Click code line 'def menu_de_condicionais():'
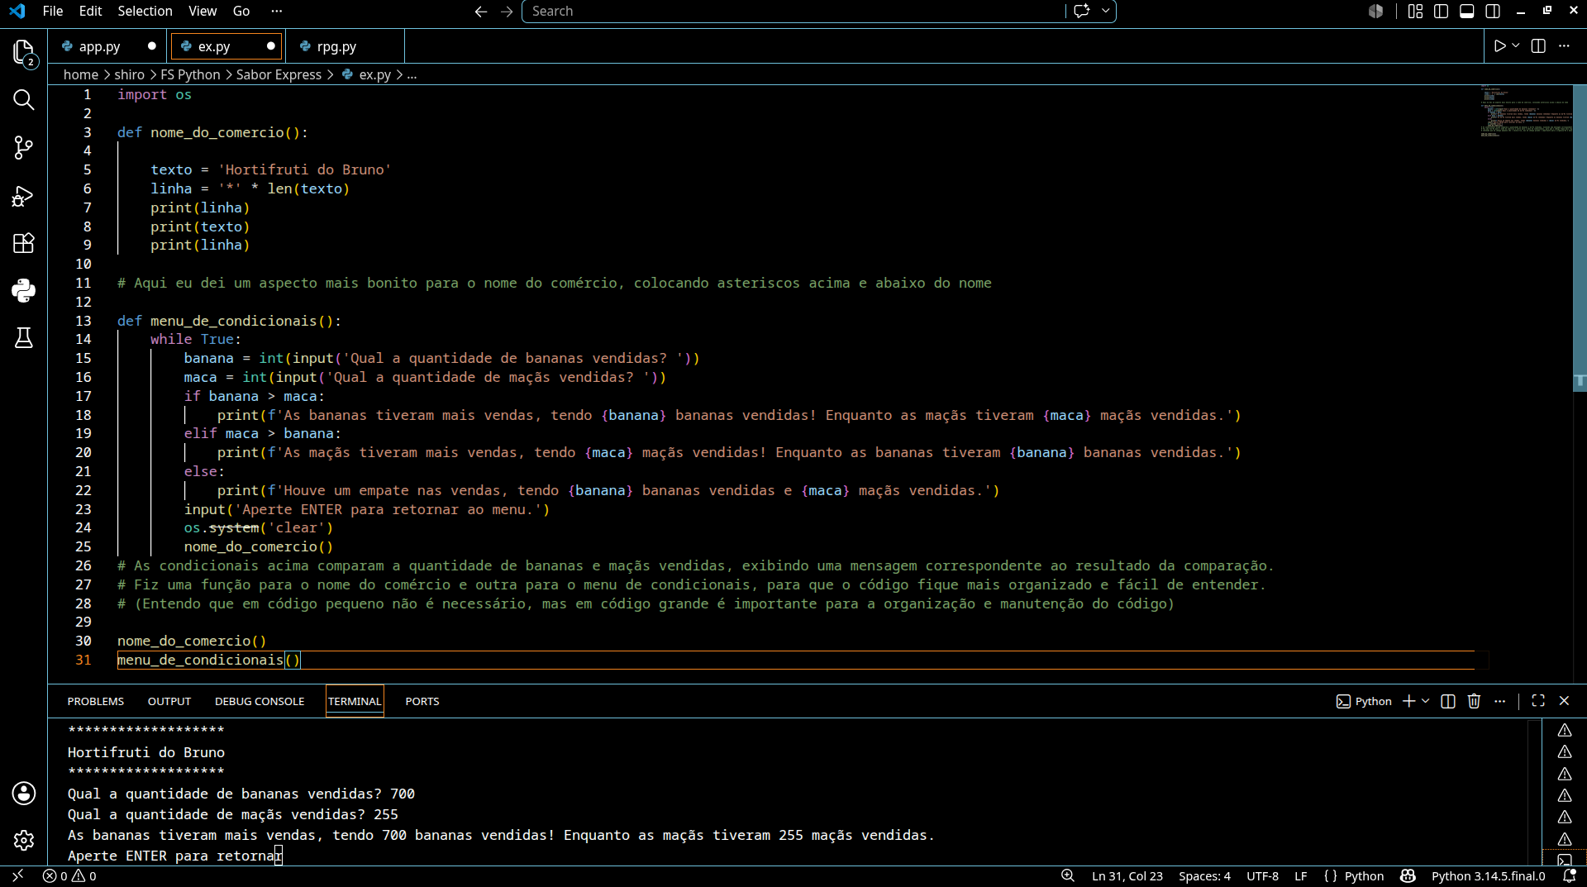 tap(229, 321)
